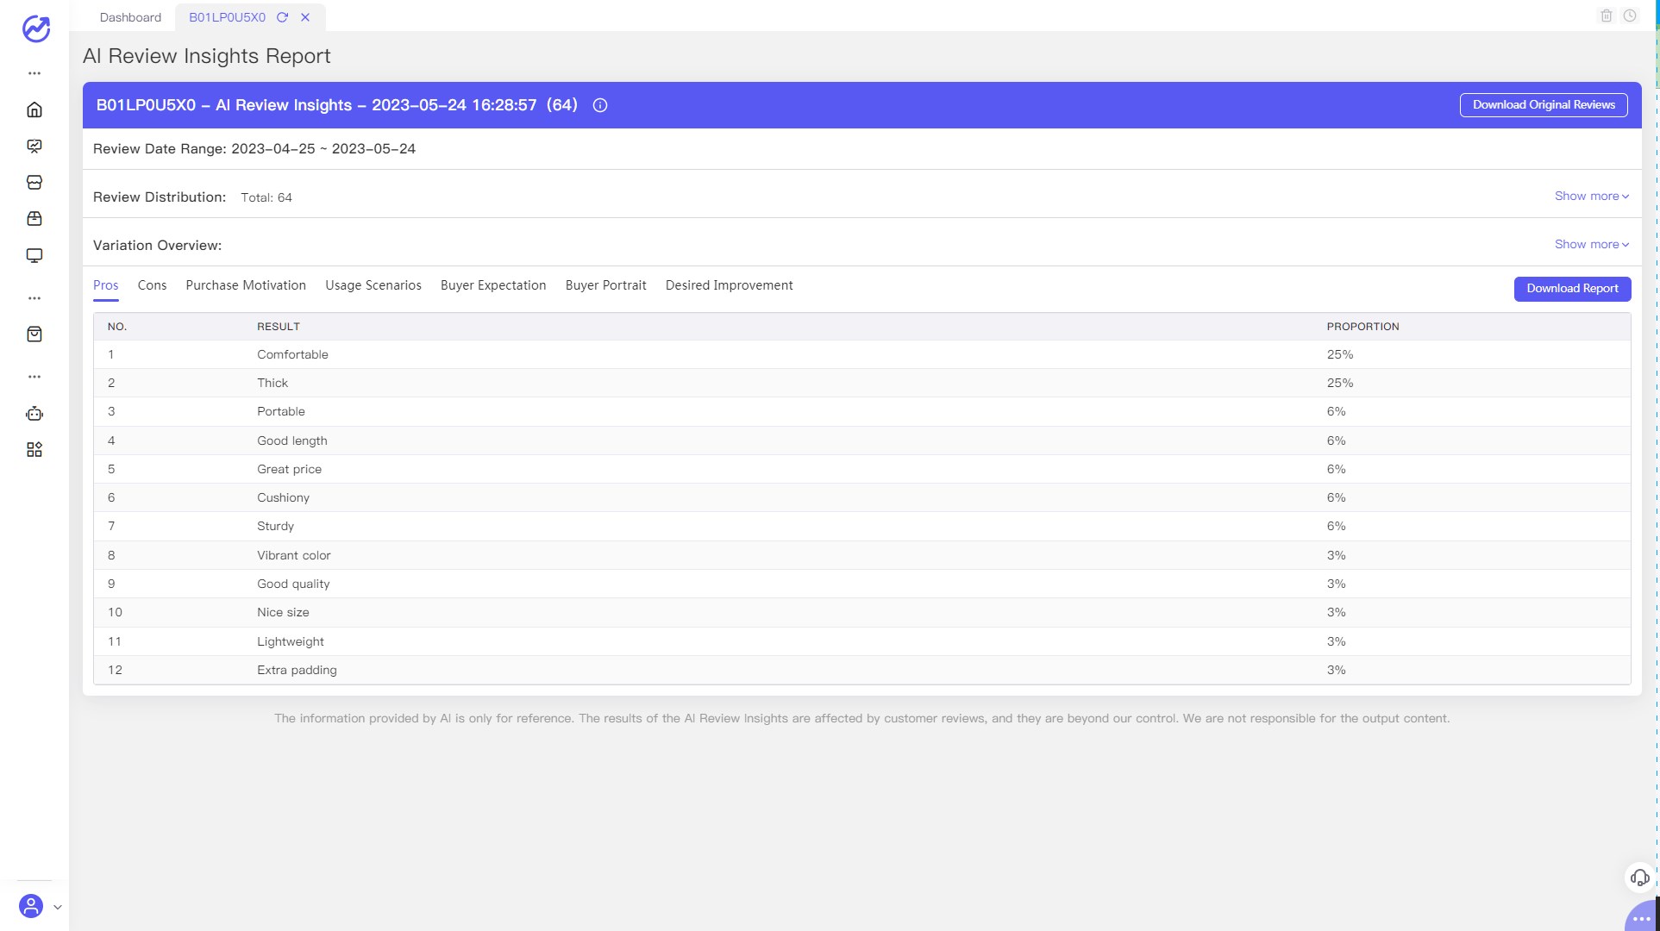Viewport: 1660px width, 931px height.
Task: Select the Lightweight result row
Action: click(x=861, y=641)
